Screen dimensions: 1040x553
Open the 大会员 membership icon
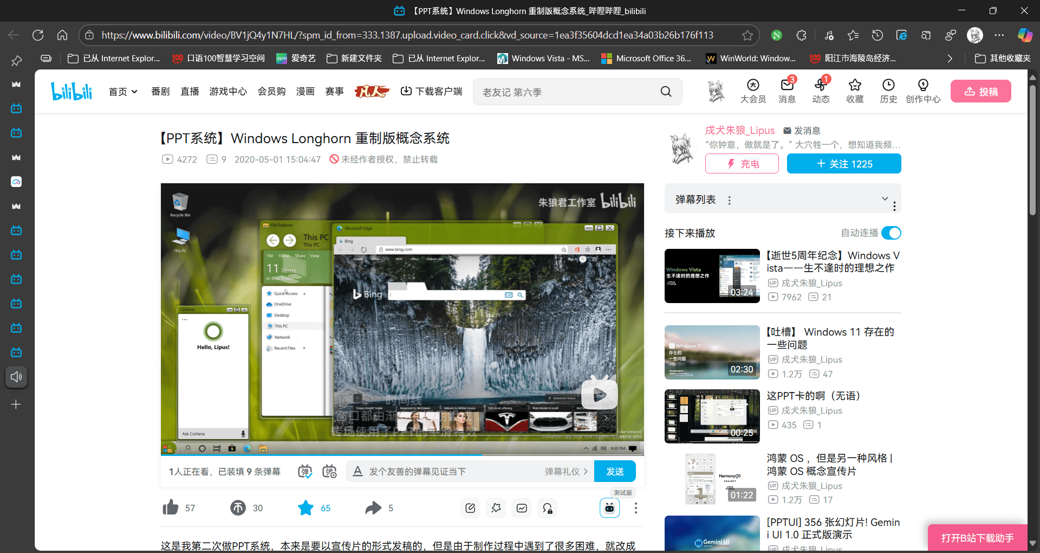click(x=753, y=91)
